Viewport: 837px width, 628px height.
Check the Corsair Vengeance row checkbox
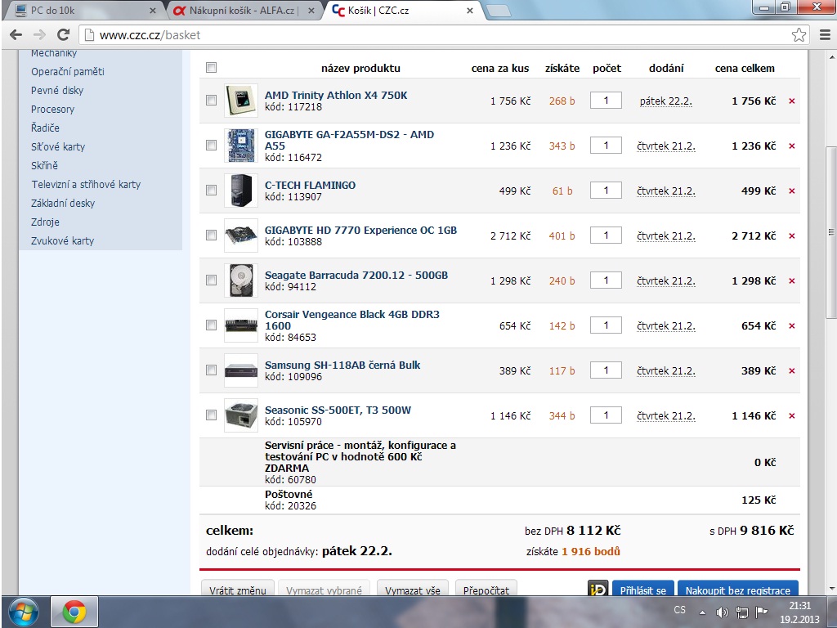tap(212, 325)
